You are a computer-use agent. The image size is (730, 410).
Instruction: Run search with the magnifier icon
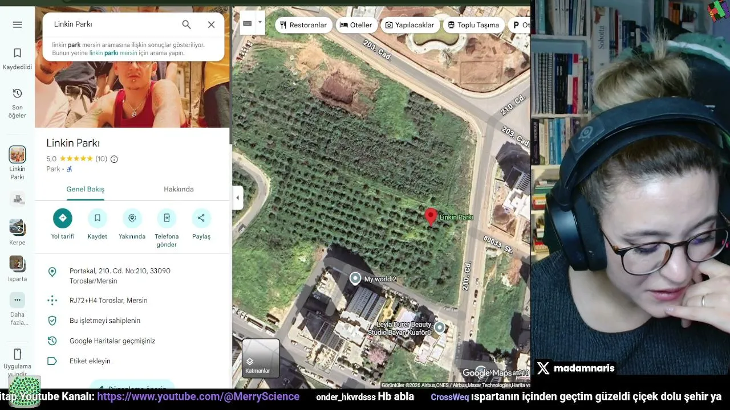point(186,24)
